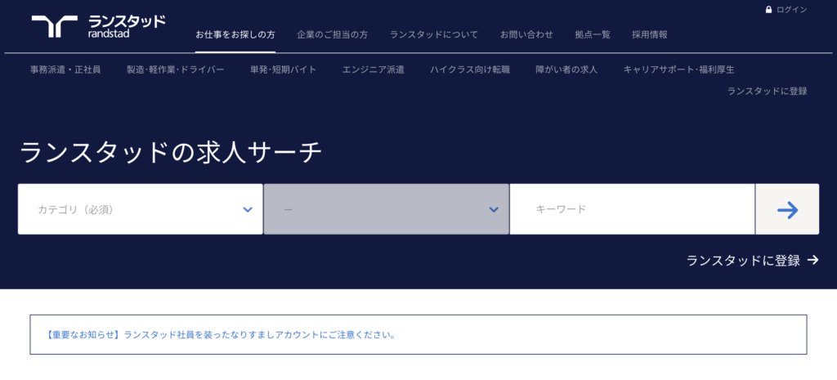Viewport: 837px width, 380px height.
Task: Click the lock icon beside ログイン
Action: (768, 10)
